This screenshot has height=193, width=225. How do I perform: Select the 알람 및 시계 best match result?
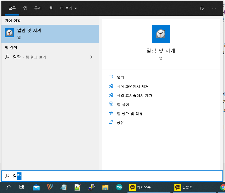pos(50,34)
